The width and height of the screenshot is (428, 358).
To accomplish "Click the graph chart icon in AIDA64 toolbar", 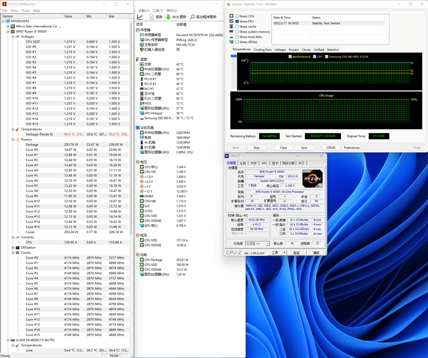I will [140, 17].
